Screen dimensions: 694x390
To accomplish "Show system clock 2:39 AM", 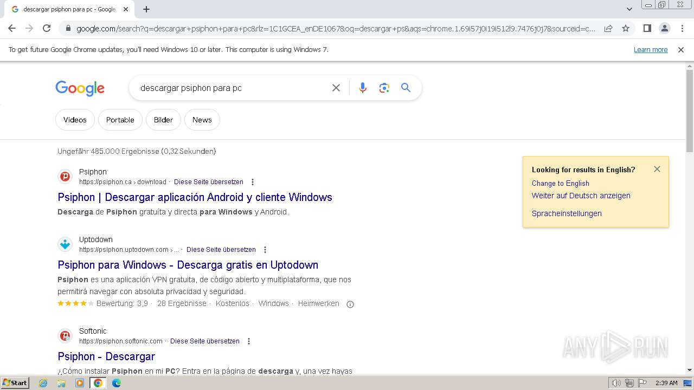I will (666, 383).
